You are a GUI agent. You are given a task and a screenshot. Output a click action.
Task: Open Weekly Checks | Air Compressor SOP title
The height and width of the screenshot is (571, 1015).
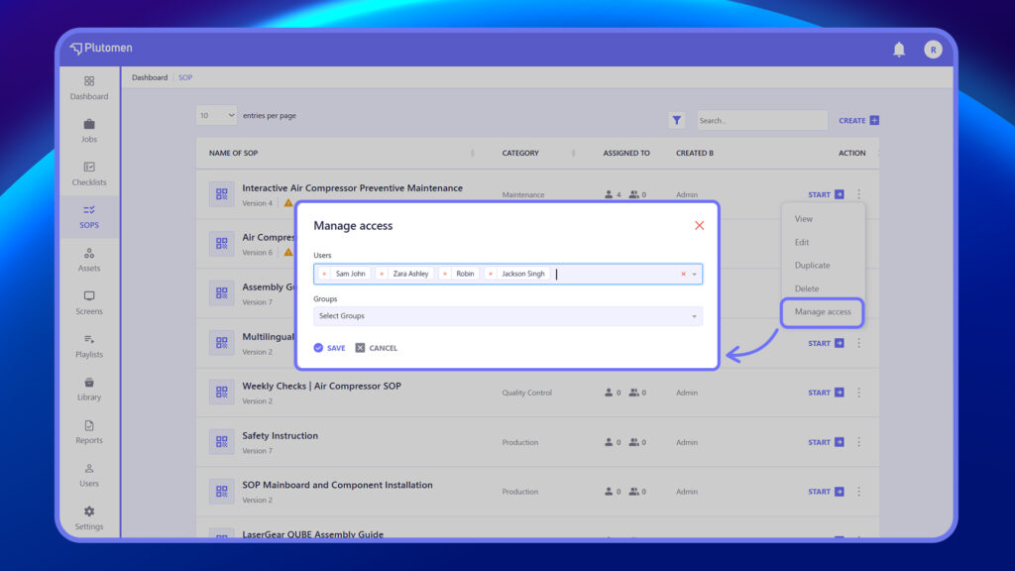click(322, 386)
